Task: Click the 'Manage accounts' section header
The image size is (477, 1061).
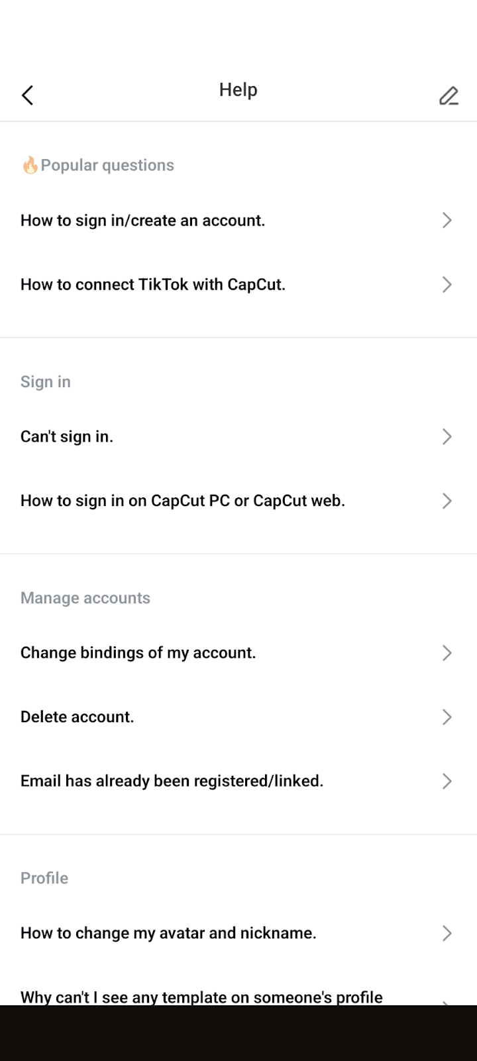Action: 85,597
